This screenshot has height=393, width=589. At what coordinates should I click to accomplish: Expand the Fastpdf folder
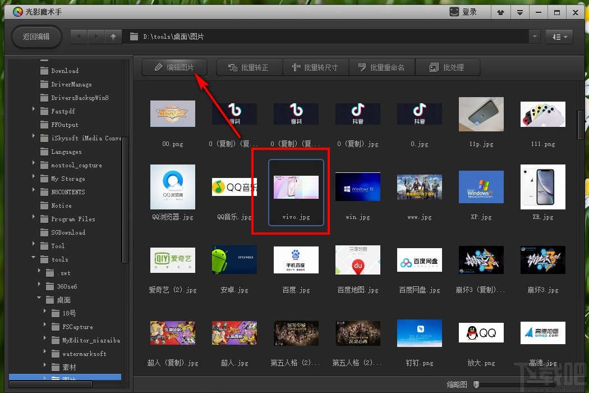click(x=34, y=109)
